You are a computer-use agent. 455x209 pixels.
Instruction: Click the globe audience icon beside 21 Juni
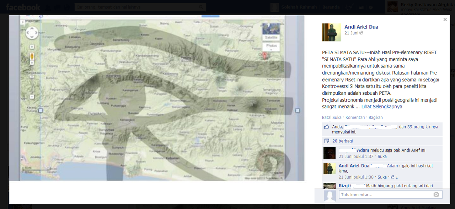click(362, 33)
